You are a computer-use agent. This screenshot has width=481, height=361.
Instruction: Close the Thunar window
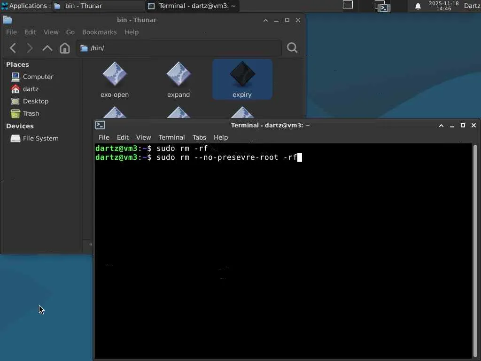click(298, 20)
